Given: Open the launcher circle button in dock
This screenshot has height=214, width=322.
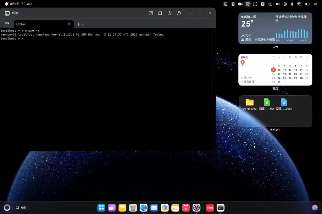Looking at the screenshot, I should 7,208.
